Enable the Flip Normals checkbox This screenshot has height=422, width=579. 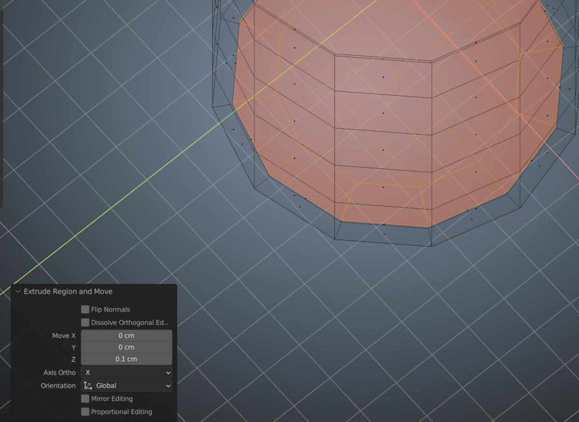[x=85, y=309]
